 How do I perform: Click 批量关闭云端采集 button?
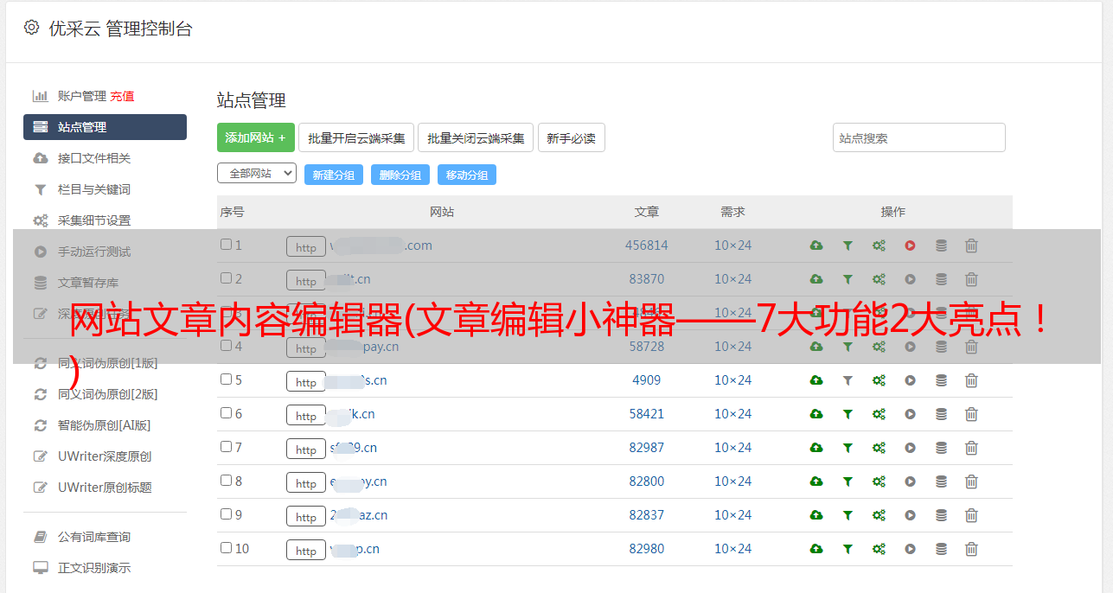click(x=476, y=137)
